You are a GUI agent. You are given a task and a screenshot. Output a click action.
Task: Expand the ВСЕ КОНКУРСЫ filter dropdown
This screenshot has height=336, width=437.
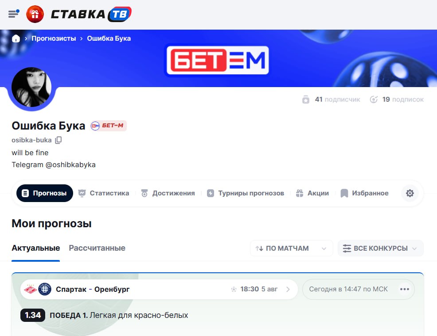(380, 248)
